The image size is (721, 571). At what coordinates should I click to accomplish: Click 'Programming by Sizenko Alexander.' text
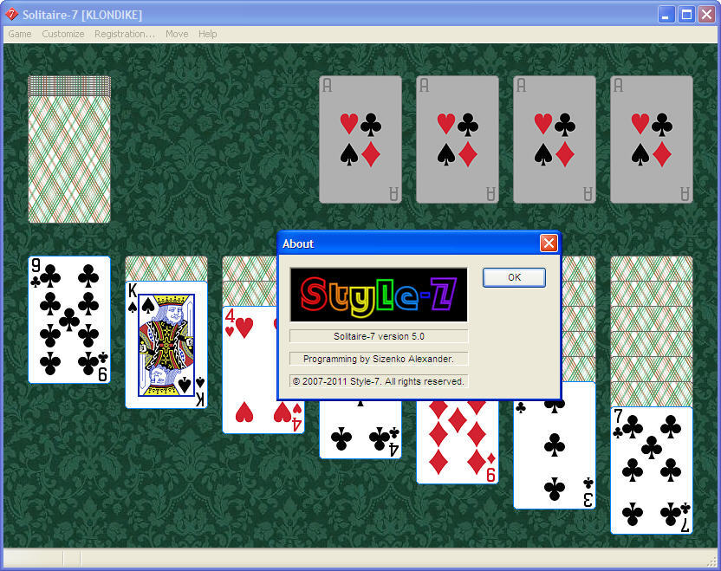coord(379,359)
